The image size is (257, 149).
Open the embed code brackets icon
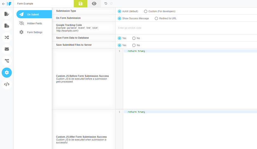coord(7,84)
